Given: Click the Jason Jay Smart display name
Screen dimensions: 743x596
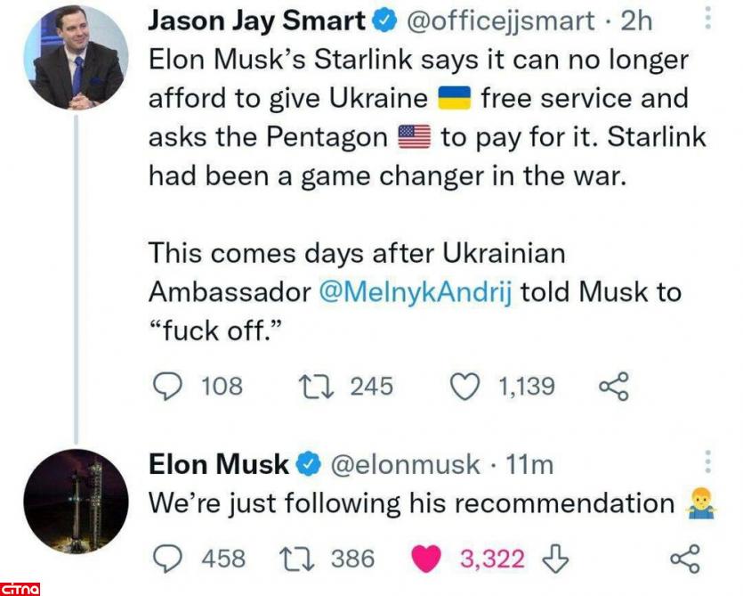Looking at the screenshot, I should tap(256, 20).
